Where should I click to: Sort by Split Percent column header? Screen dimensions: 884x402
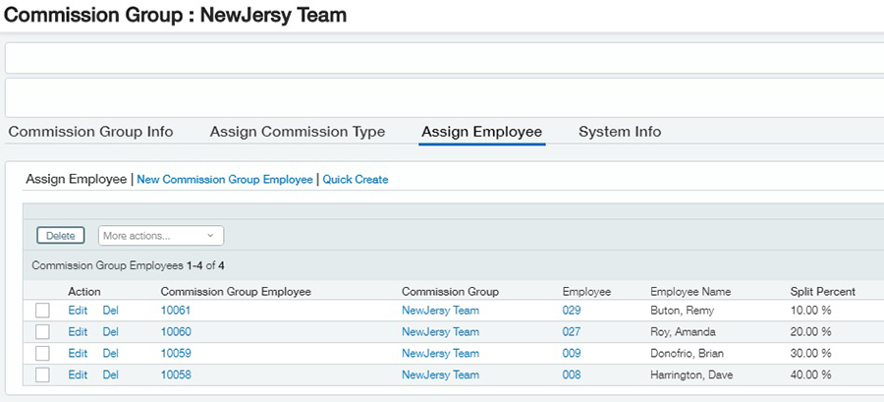click(822, 292)
